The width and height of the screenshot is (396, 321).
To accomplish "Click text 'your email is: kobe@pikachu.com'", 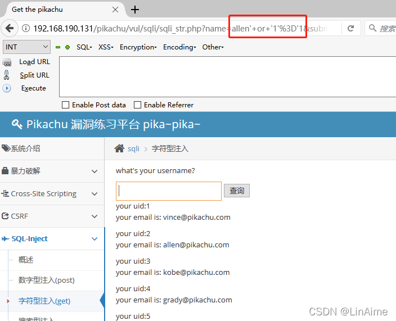I will tap(173, 272).
